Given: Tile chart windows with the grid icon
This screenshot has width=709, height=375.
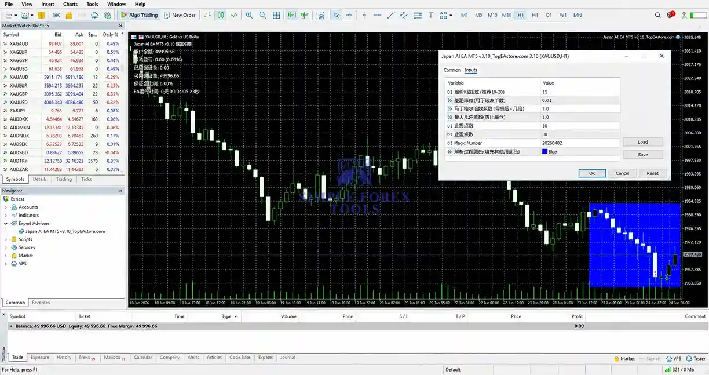Looking at the screenshot, I should click(x=277, y=15).
